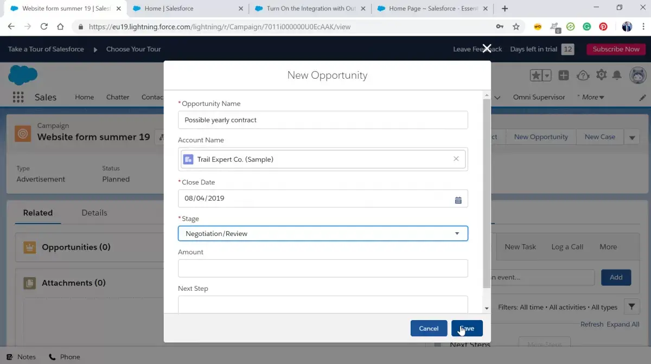This screenshot has height=364, width=651.
Task: Open the Notifications bell
Action: (x=617, y=75)
